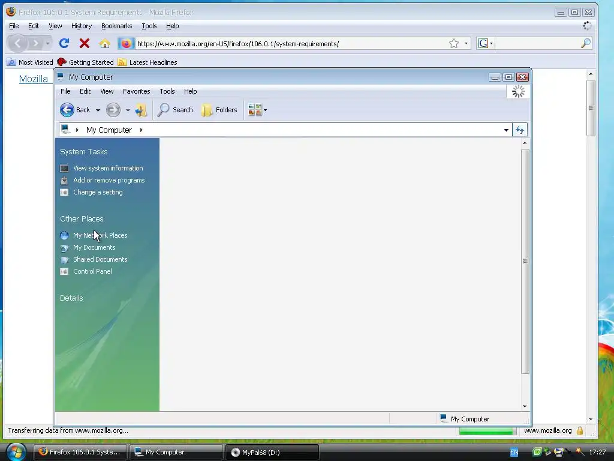Open the Forward history dropdown arrow
This screenshot has height=461, width=614.
point(128,110)
